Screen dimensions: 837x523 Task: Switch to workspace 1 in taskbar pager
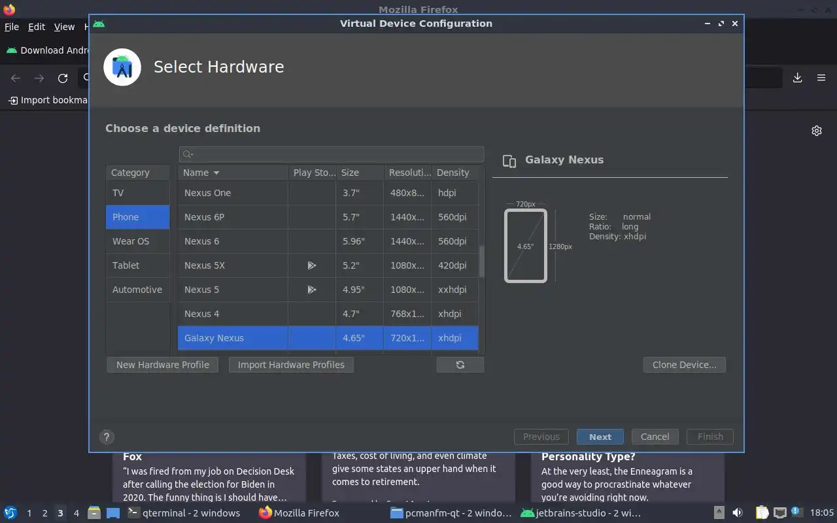[29, 513]
